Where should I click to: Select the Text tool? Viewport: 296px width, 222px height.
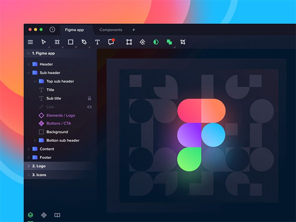(x=97, y=42)
